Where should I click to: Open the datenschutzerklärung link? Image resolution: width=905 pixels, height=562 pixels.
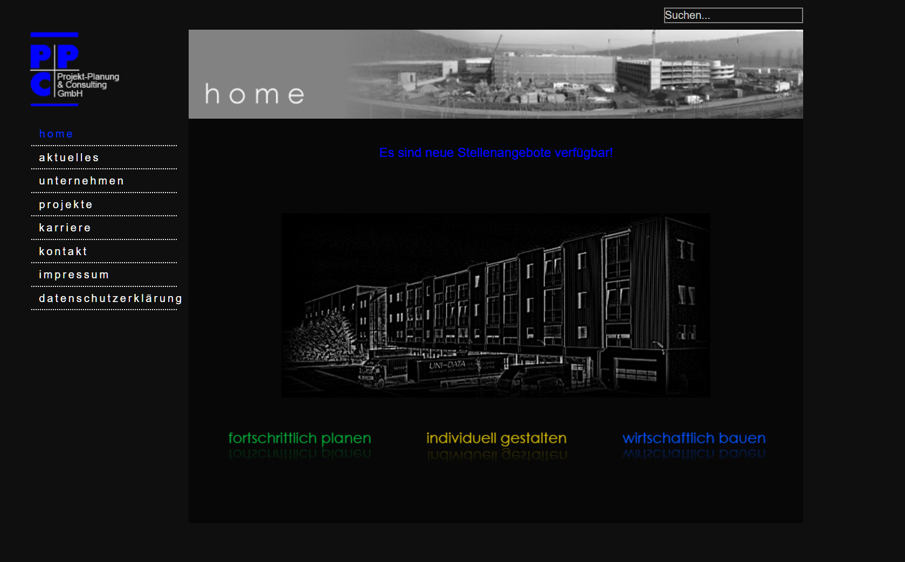[x=110, y=298]
